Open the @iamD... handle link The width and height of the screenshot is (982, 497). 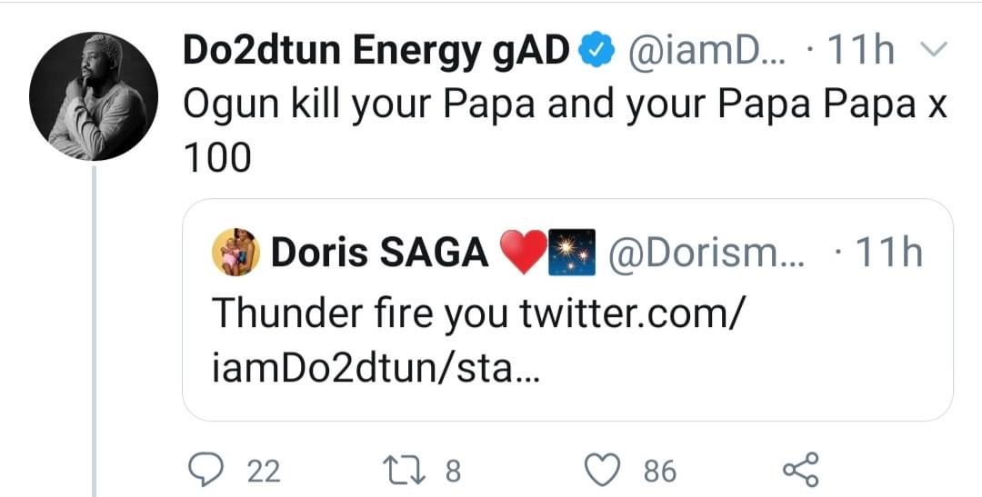(700, 52)
